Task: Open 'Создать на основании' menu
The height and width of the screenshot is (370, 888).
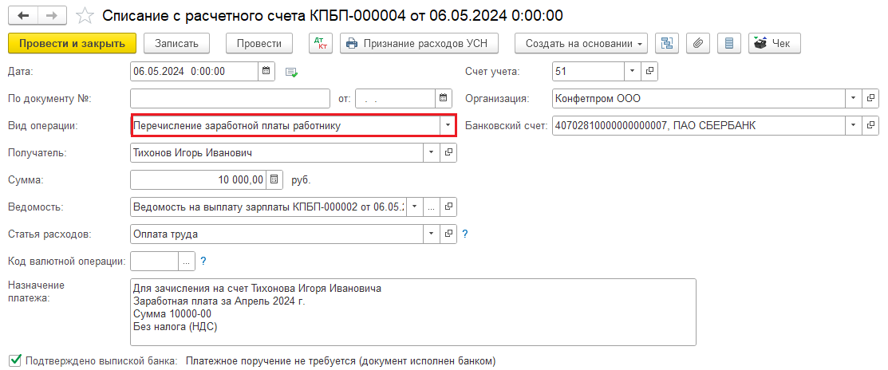Action: (581, 44)
